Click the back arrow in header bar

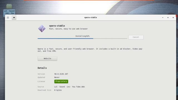coord(14,17)
